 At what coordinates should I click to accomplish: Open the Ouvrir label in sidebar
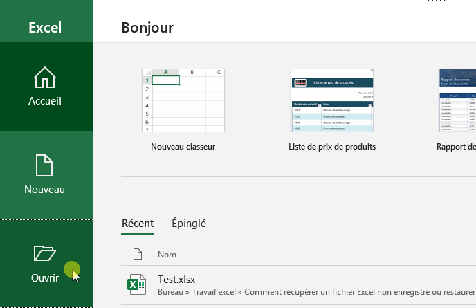[45, 278]
